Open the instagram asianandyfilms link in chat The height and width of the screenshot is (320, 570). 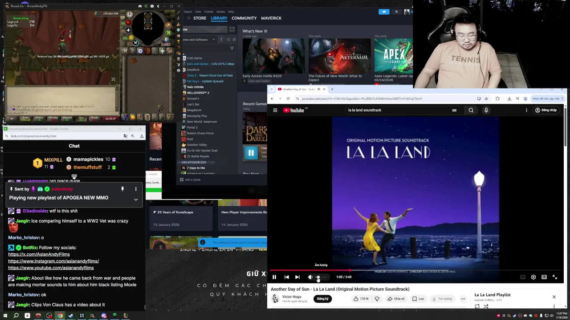(x=53, y=261)
